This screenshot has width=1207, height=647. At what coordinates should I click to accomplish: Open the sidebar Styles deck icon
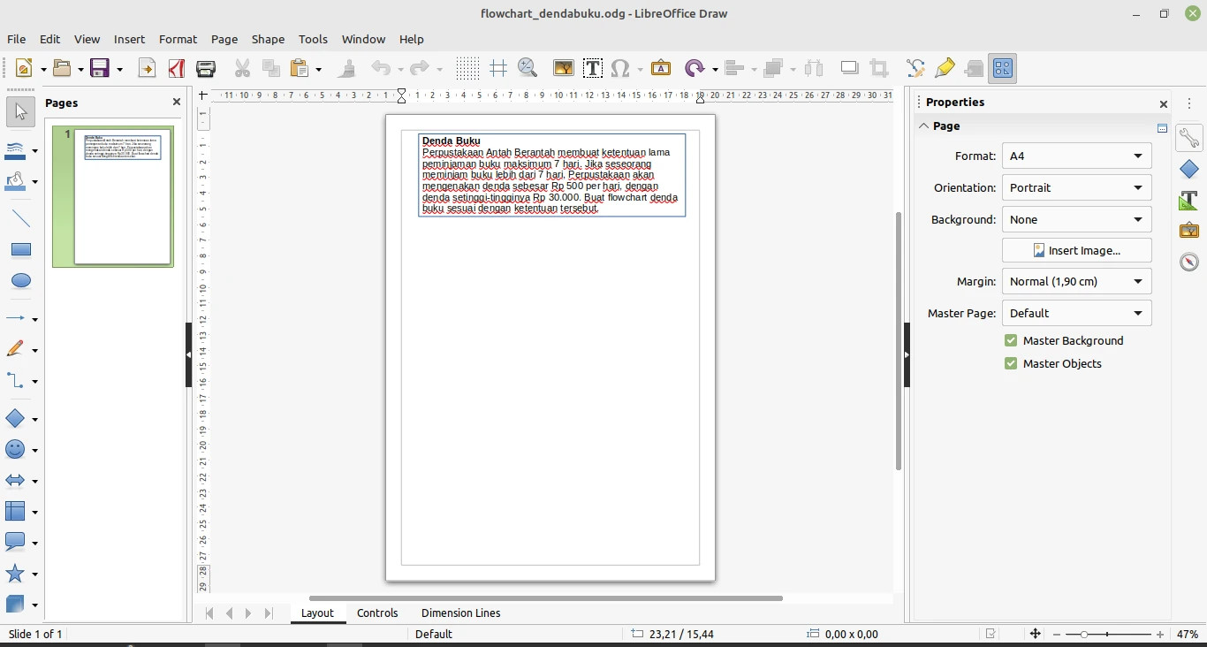(1189, 200)
